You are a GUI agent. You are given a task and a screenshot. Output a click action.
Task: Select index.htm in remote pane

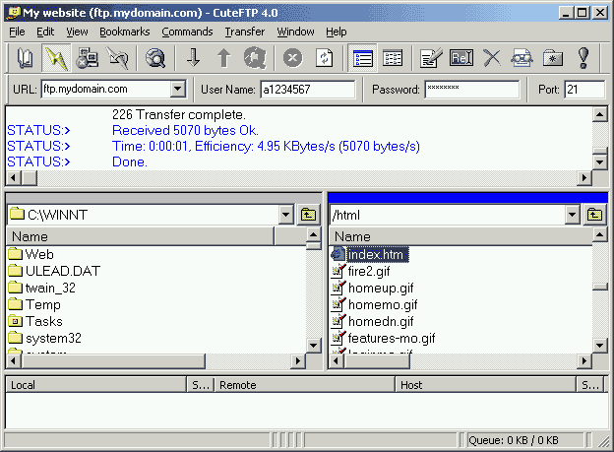coord(369,254)
